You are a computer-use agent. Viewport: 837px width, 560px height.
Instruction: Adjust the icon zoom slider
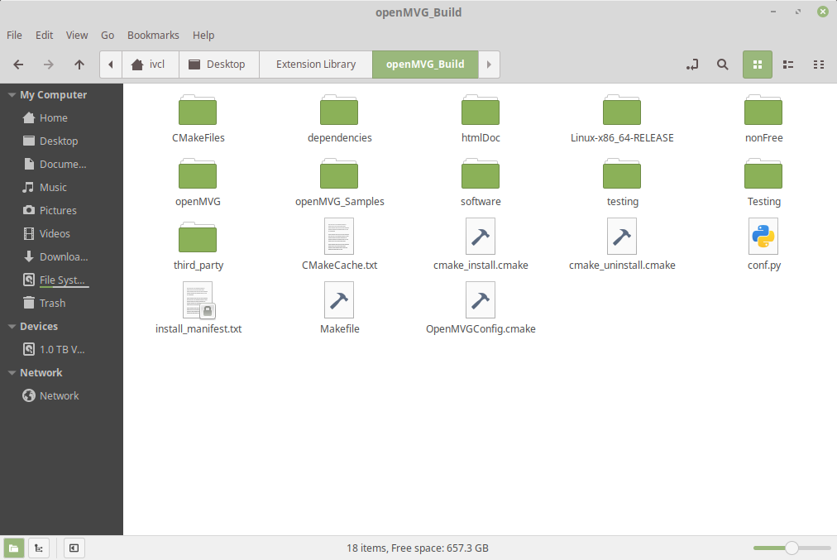point(792,548)
